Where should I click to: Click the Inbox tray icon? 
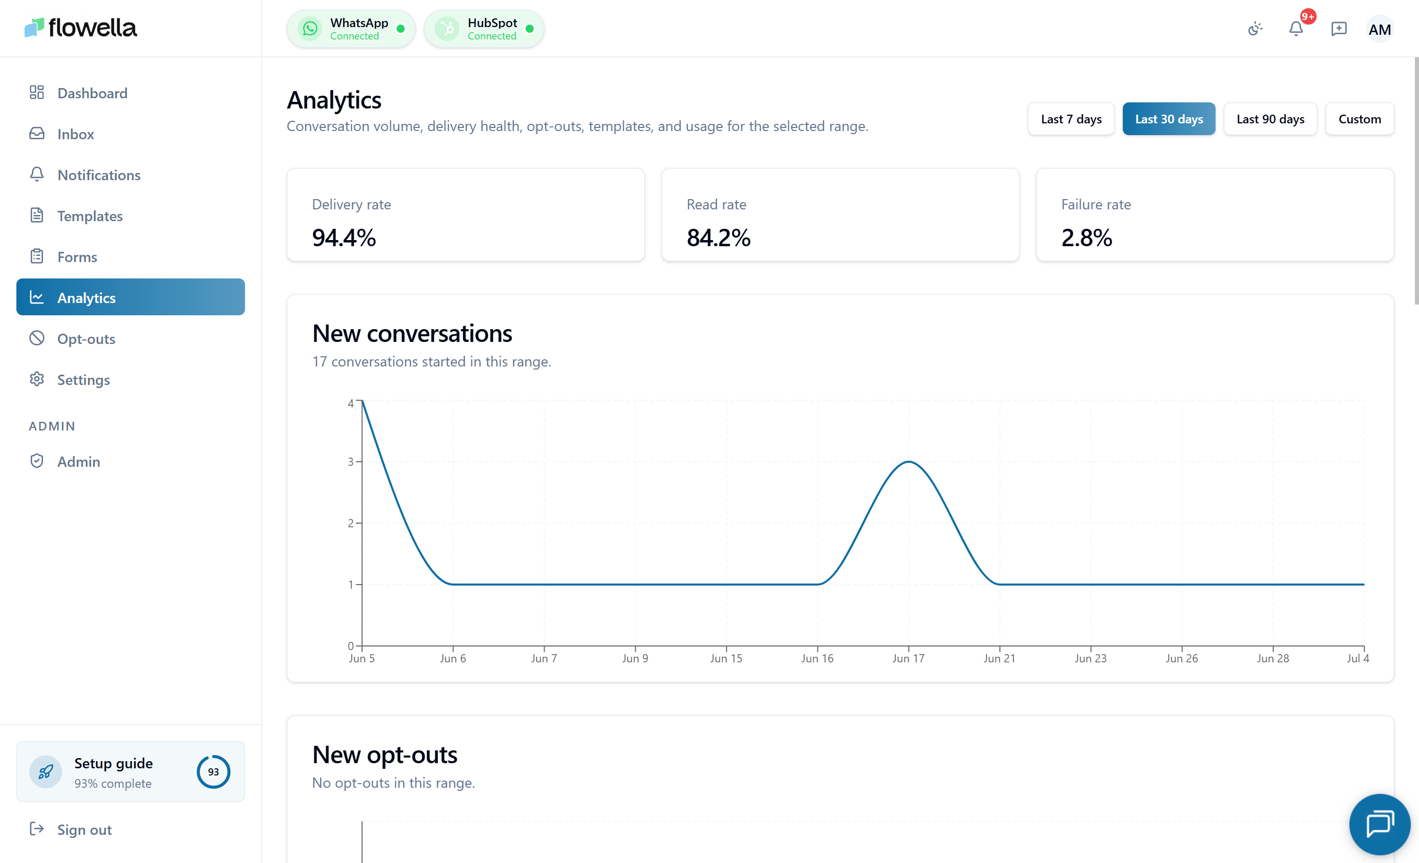(37, 134)
